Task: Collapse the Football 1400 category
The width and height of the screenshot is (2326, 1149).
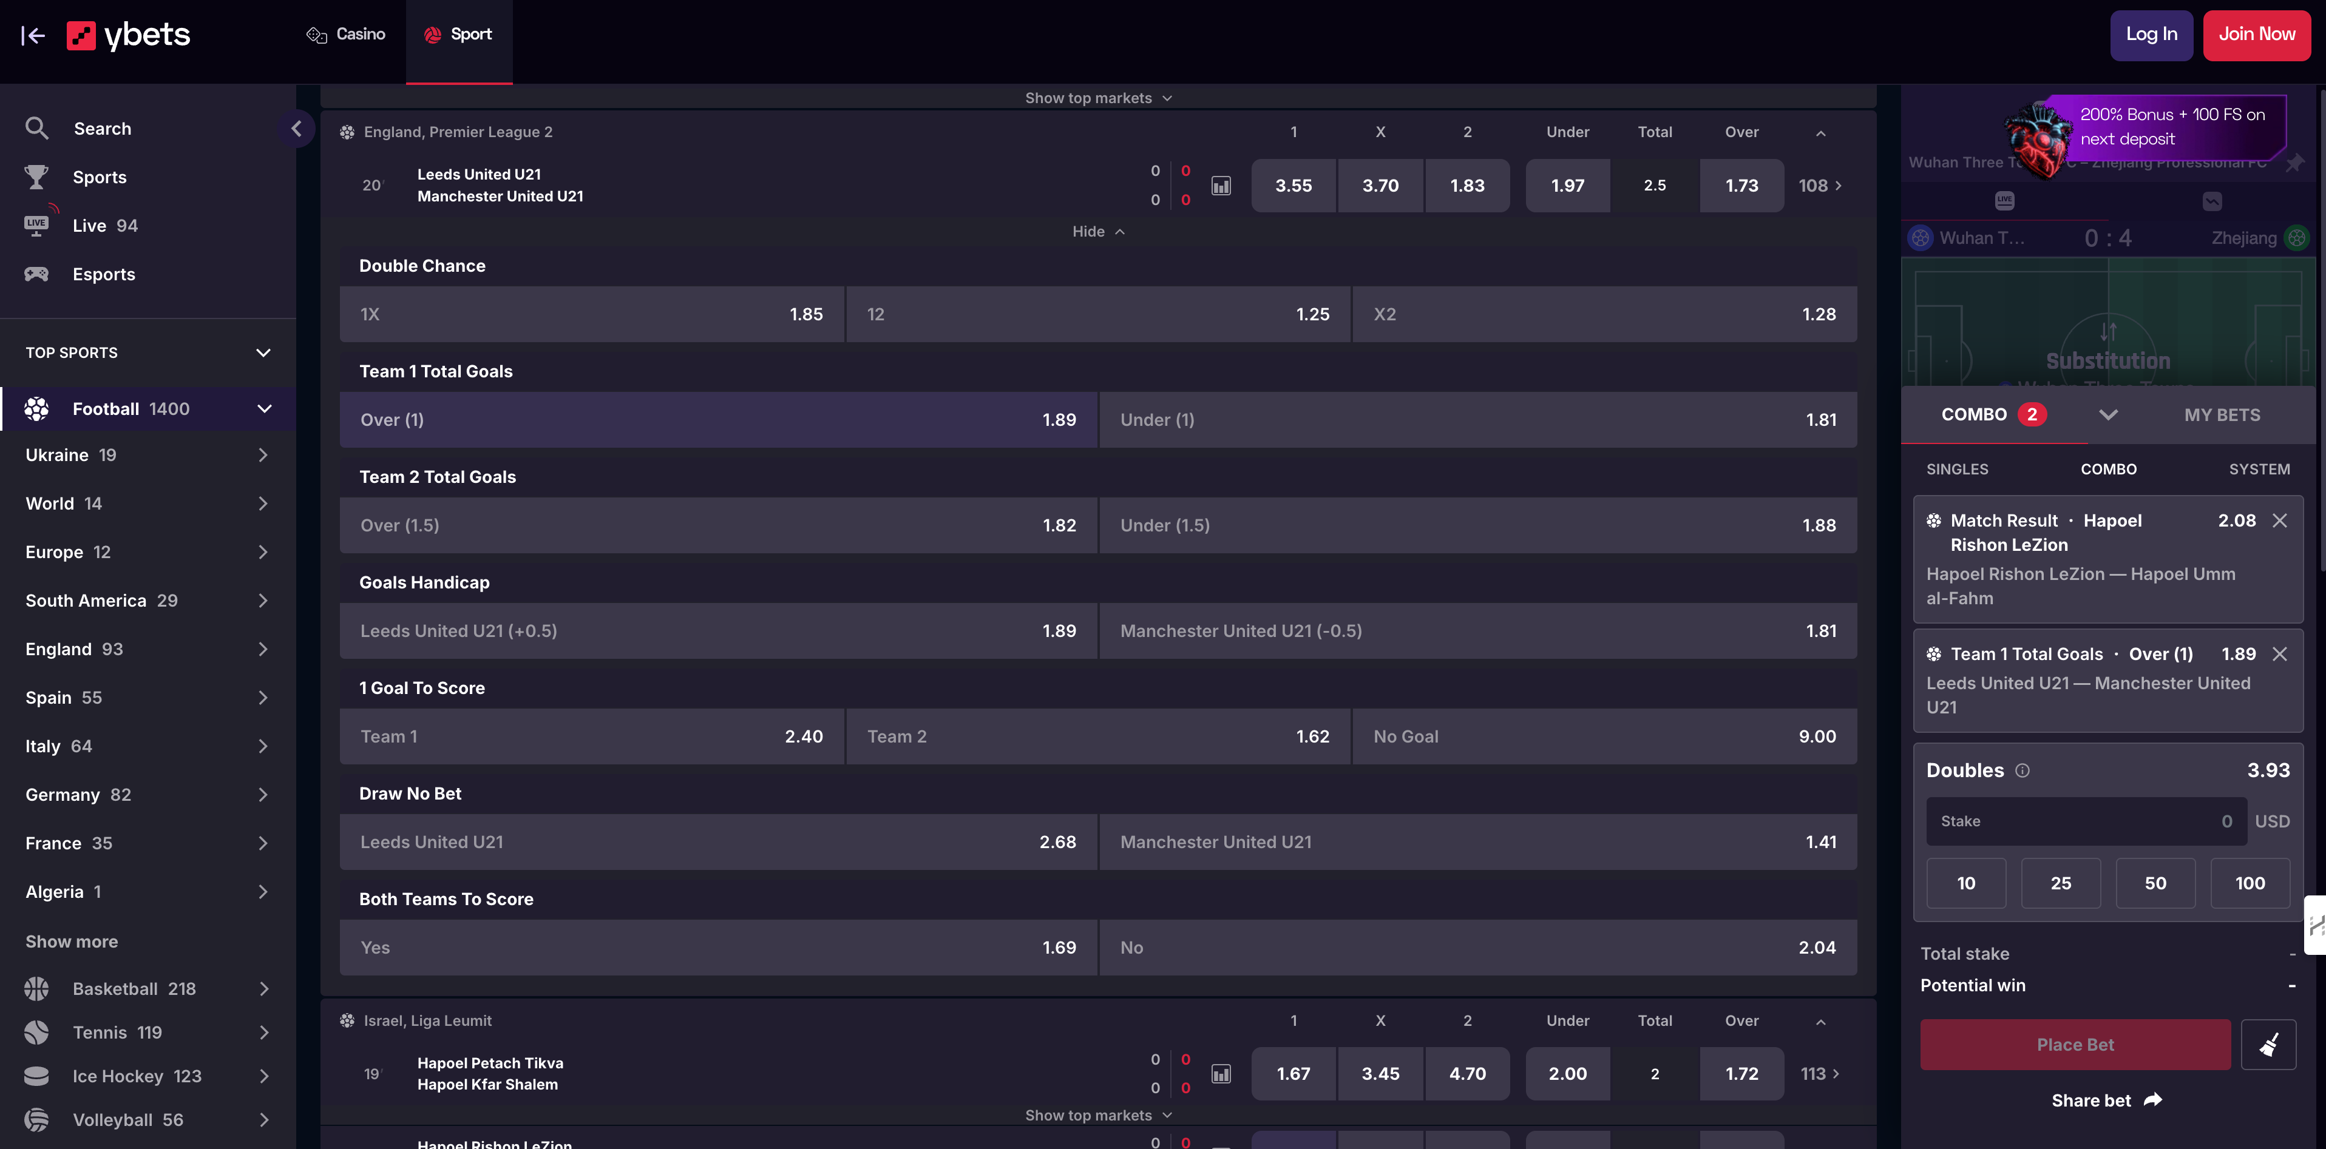Action: click(x=263, y=409)
